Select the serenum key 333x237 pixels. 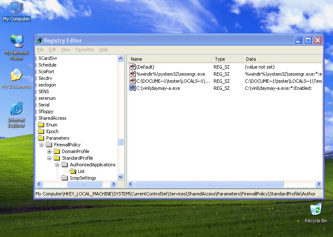tap(47, 98)
